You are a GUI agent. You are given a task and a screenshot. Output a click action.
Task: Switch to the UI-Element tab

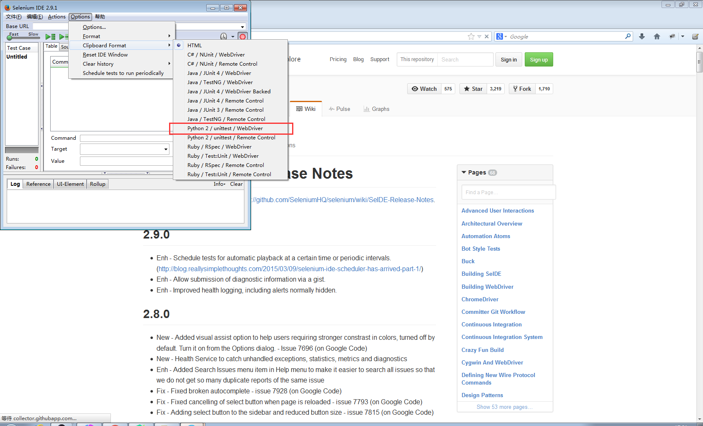pos(70,184)
